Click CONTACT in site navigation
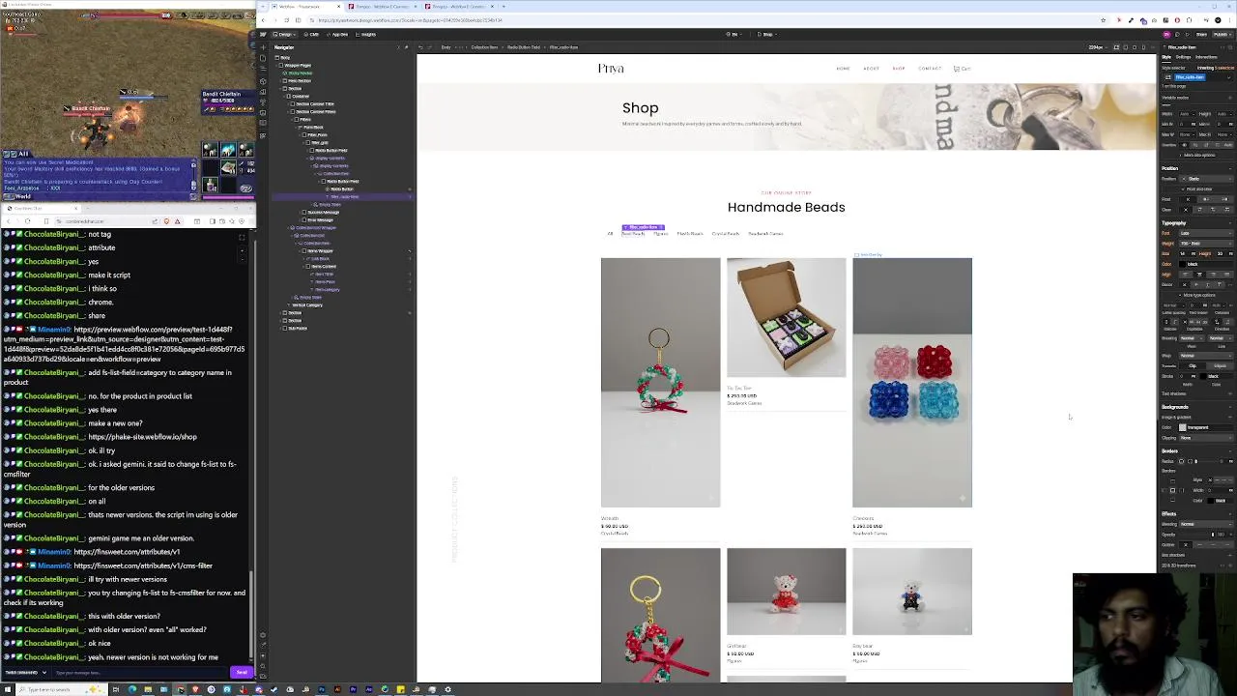 [930, 69]
